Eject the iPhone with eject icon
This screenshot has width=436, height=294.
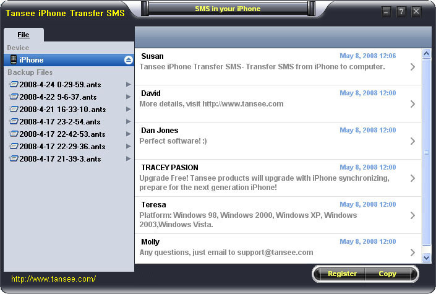128,60
